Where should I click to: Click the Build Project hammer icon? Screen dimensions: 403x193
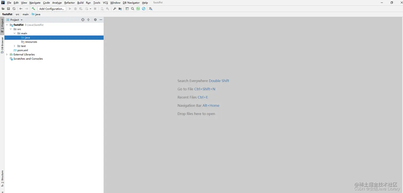click(x=33, y=9)
